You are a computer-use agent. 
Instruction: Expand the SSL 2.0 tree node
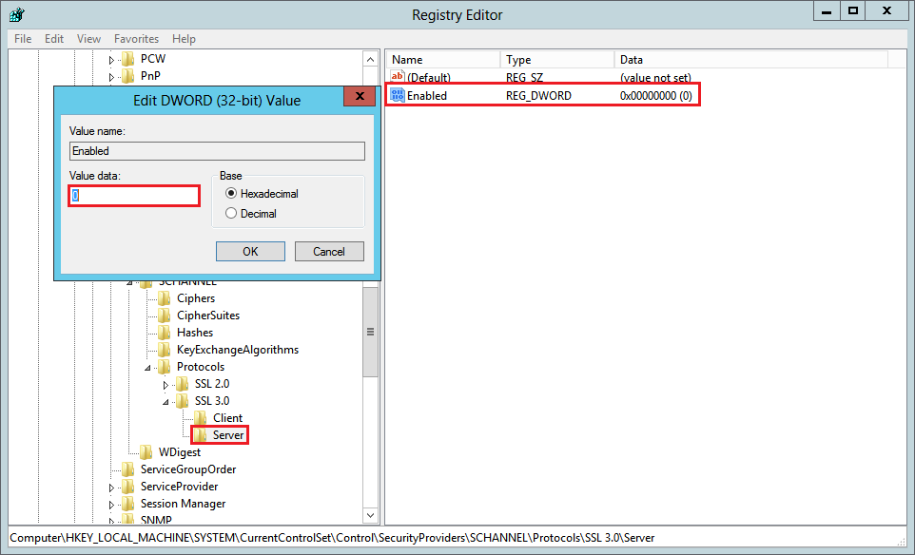coord(165,385)
